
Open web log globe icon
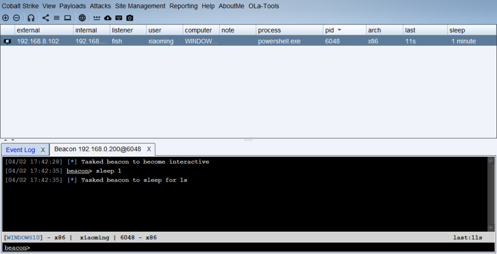tap(82, 18)
